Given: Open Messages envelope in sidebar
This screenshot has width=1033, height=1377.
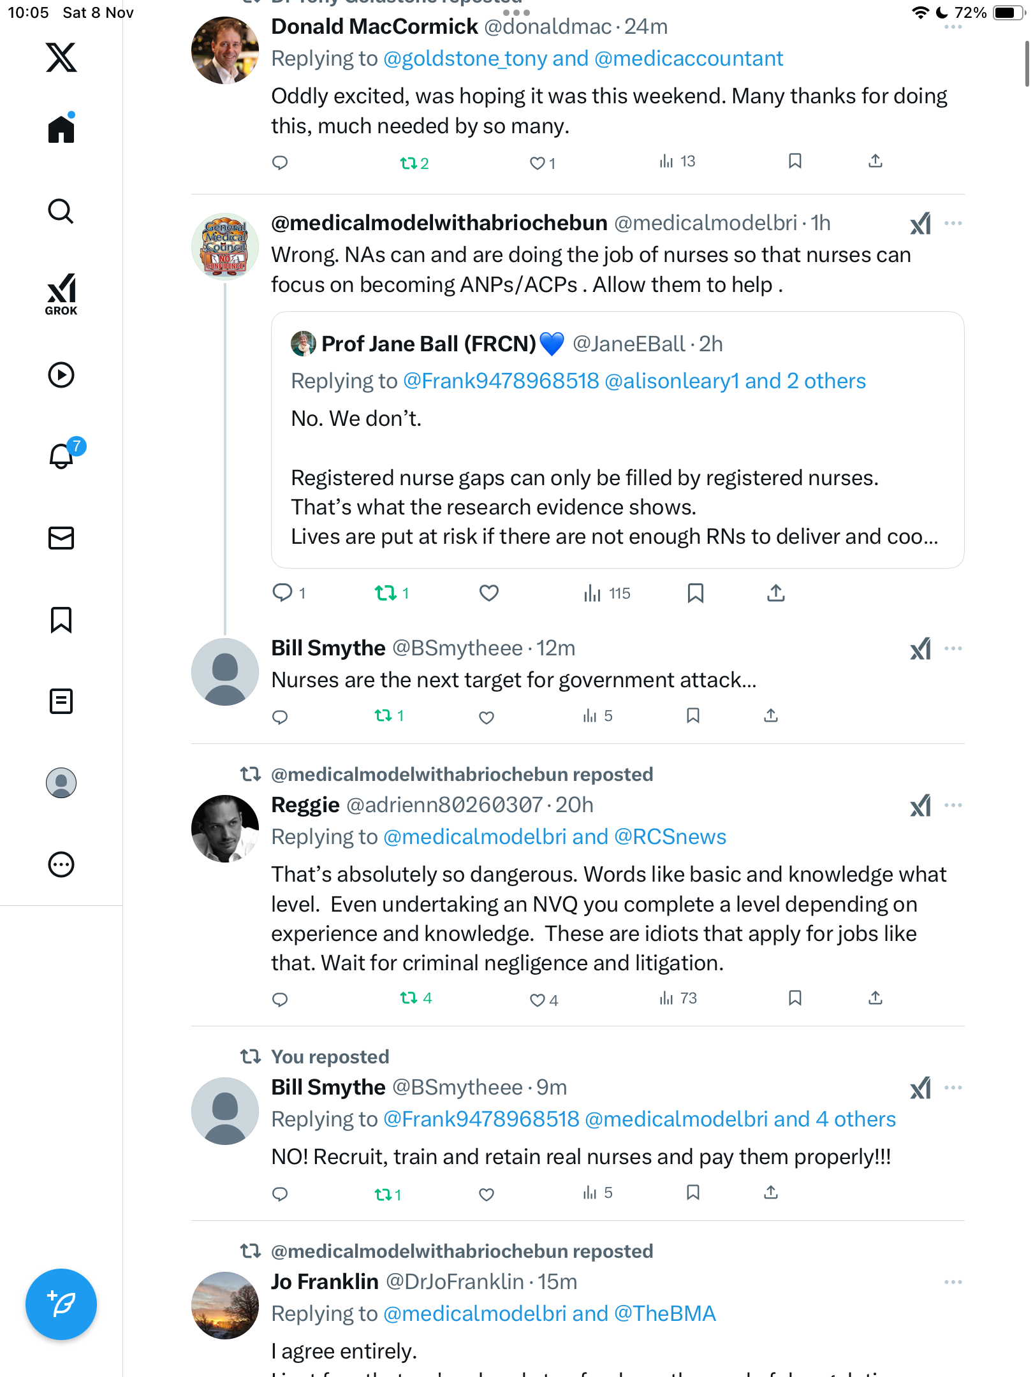Looking at the screenshot, I should pyautogui.click(x=61, y=538).
